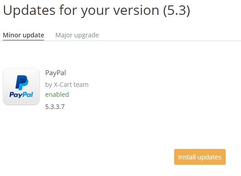241x176 pixels.
Task: Click the green 'enabled' status label
Action: click(x=57, y=95)
